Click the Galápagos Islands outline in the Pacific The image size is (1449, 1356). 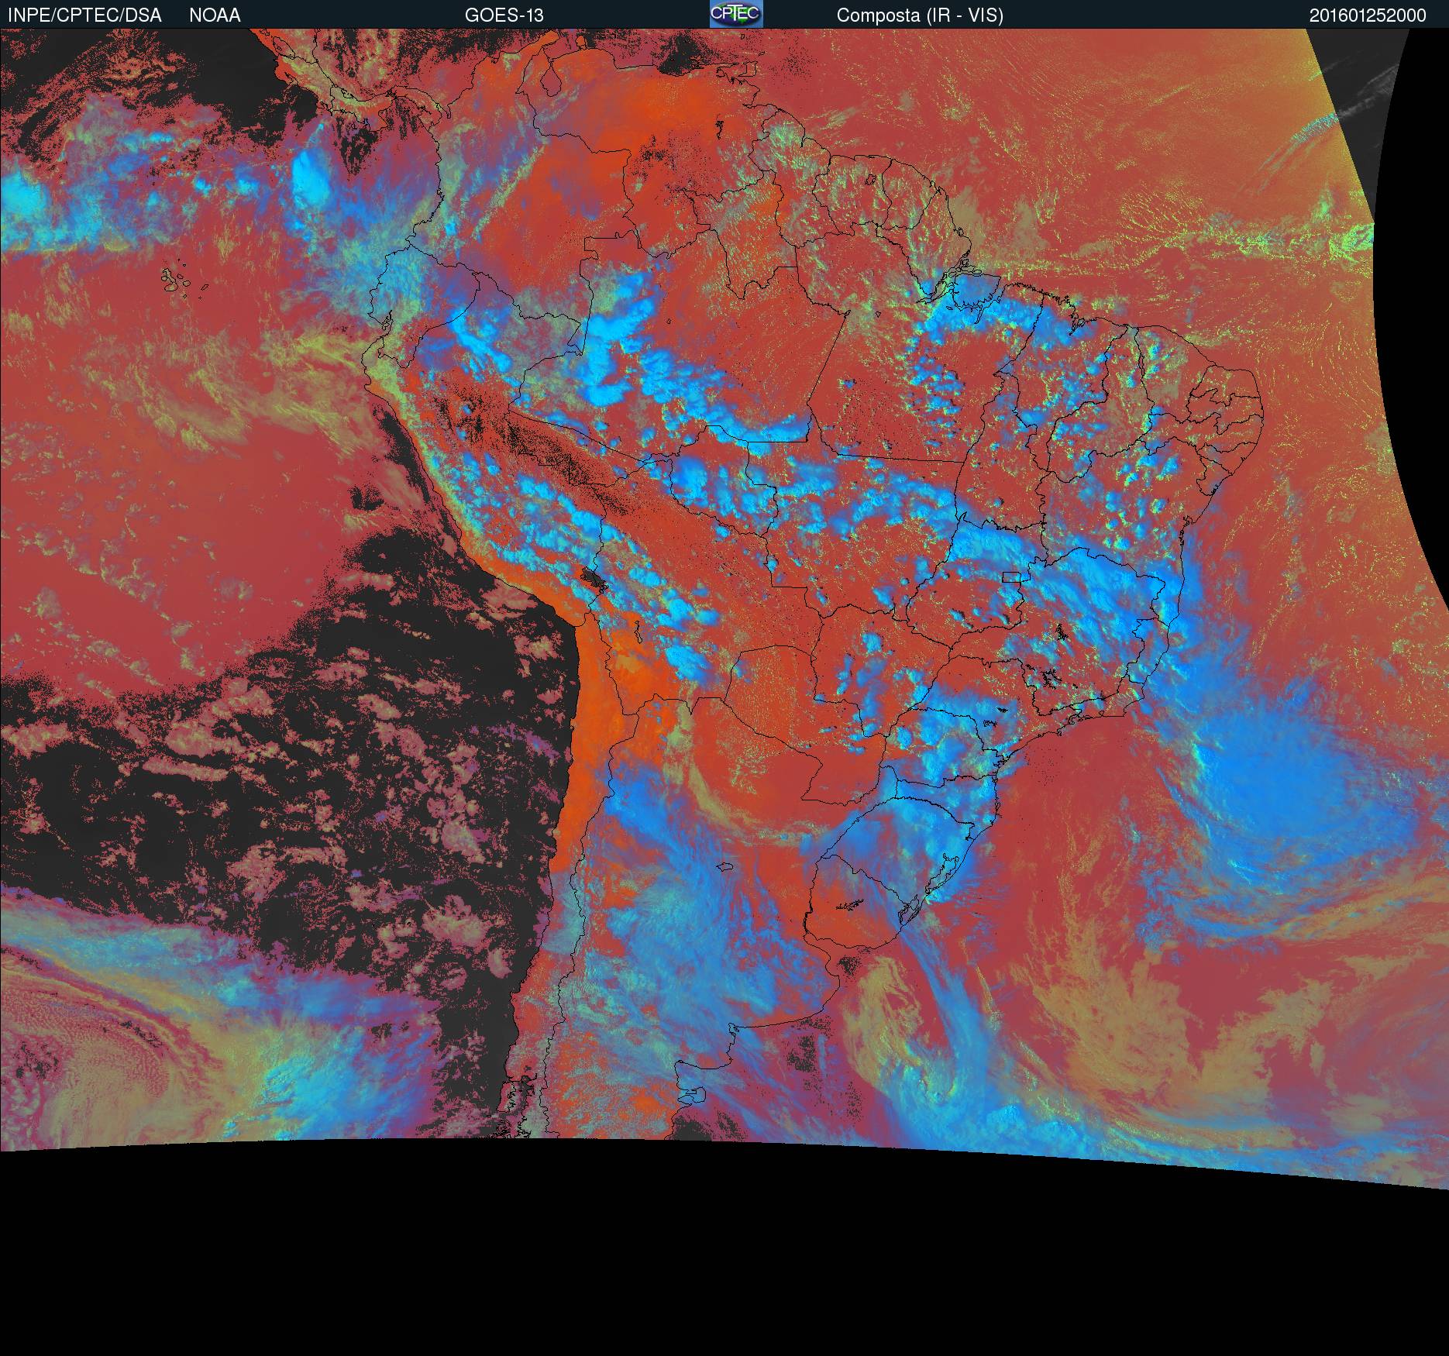(177, 280)
